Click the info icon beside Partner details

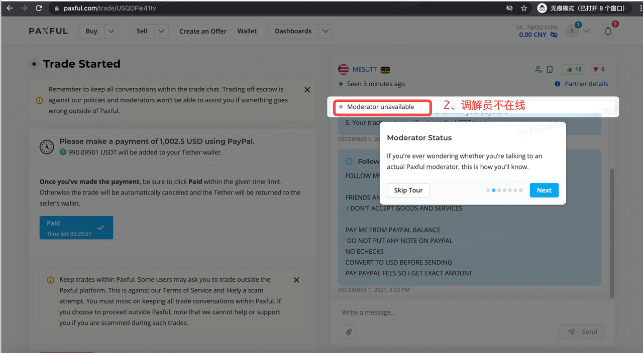557,84
